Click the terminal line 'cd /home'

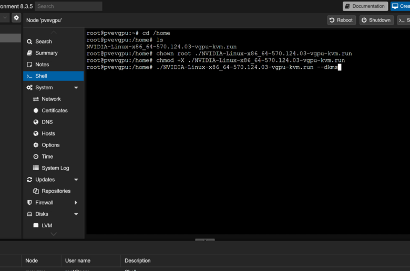[128, 33]
